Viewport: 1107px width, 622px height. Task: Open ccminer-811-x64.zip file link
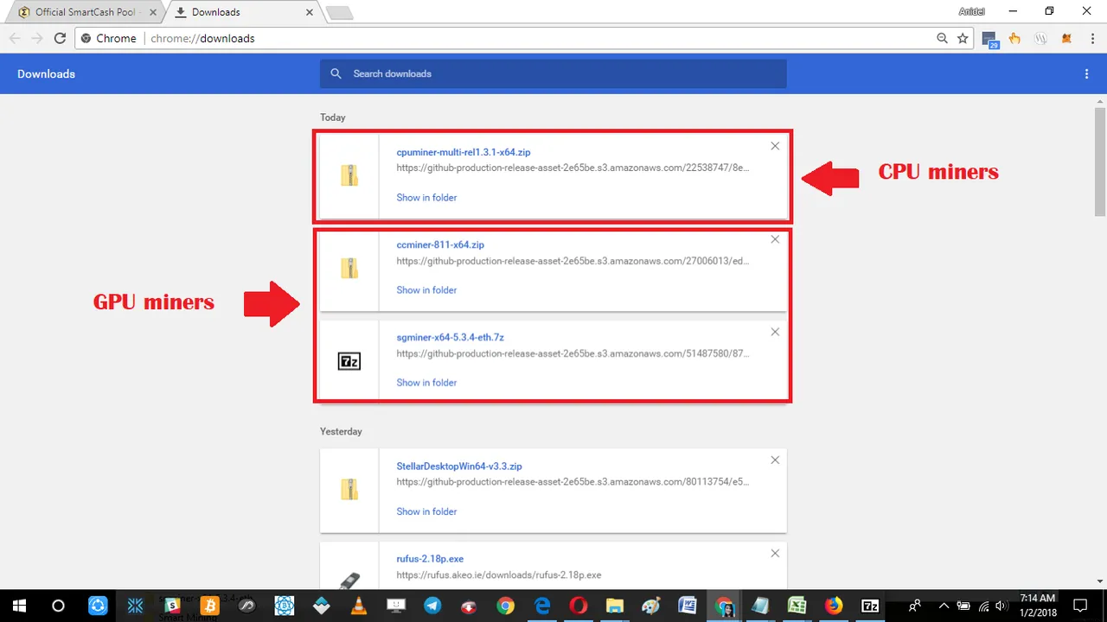[x=440, y=244]
